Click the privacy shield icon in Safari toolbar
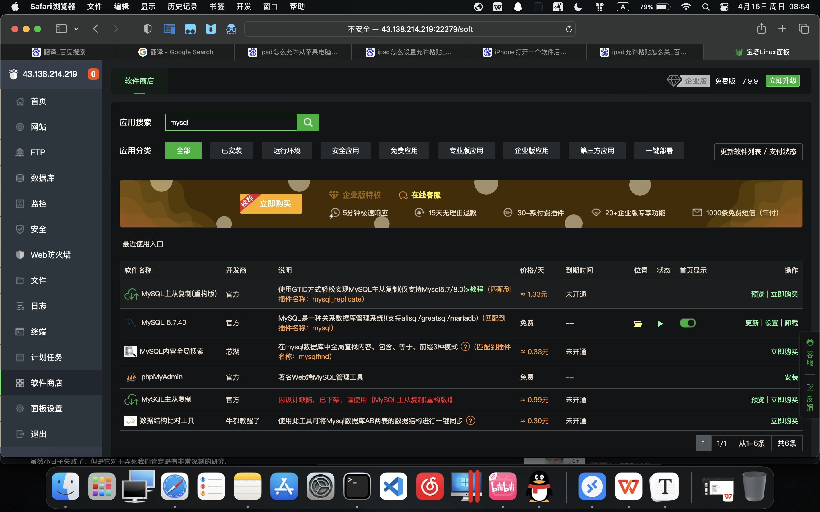The width and height of the screenshot is (820, 512). (147, 29)
